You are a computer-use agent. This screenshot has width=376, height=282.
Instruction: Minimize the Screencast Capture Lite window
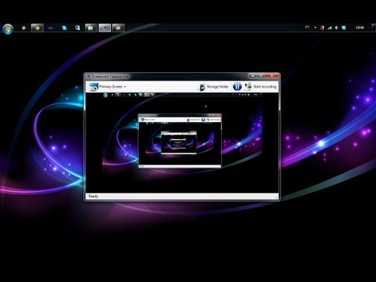click(252, 75)
